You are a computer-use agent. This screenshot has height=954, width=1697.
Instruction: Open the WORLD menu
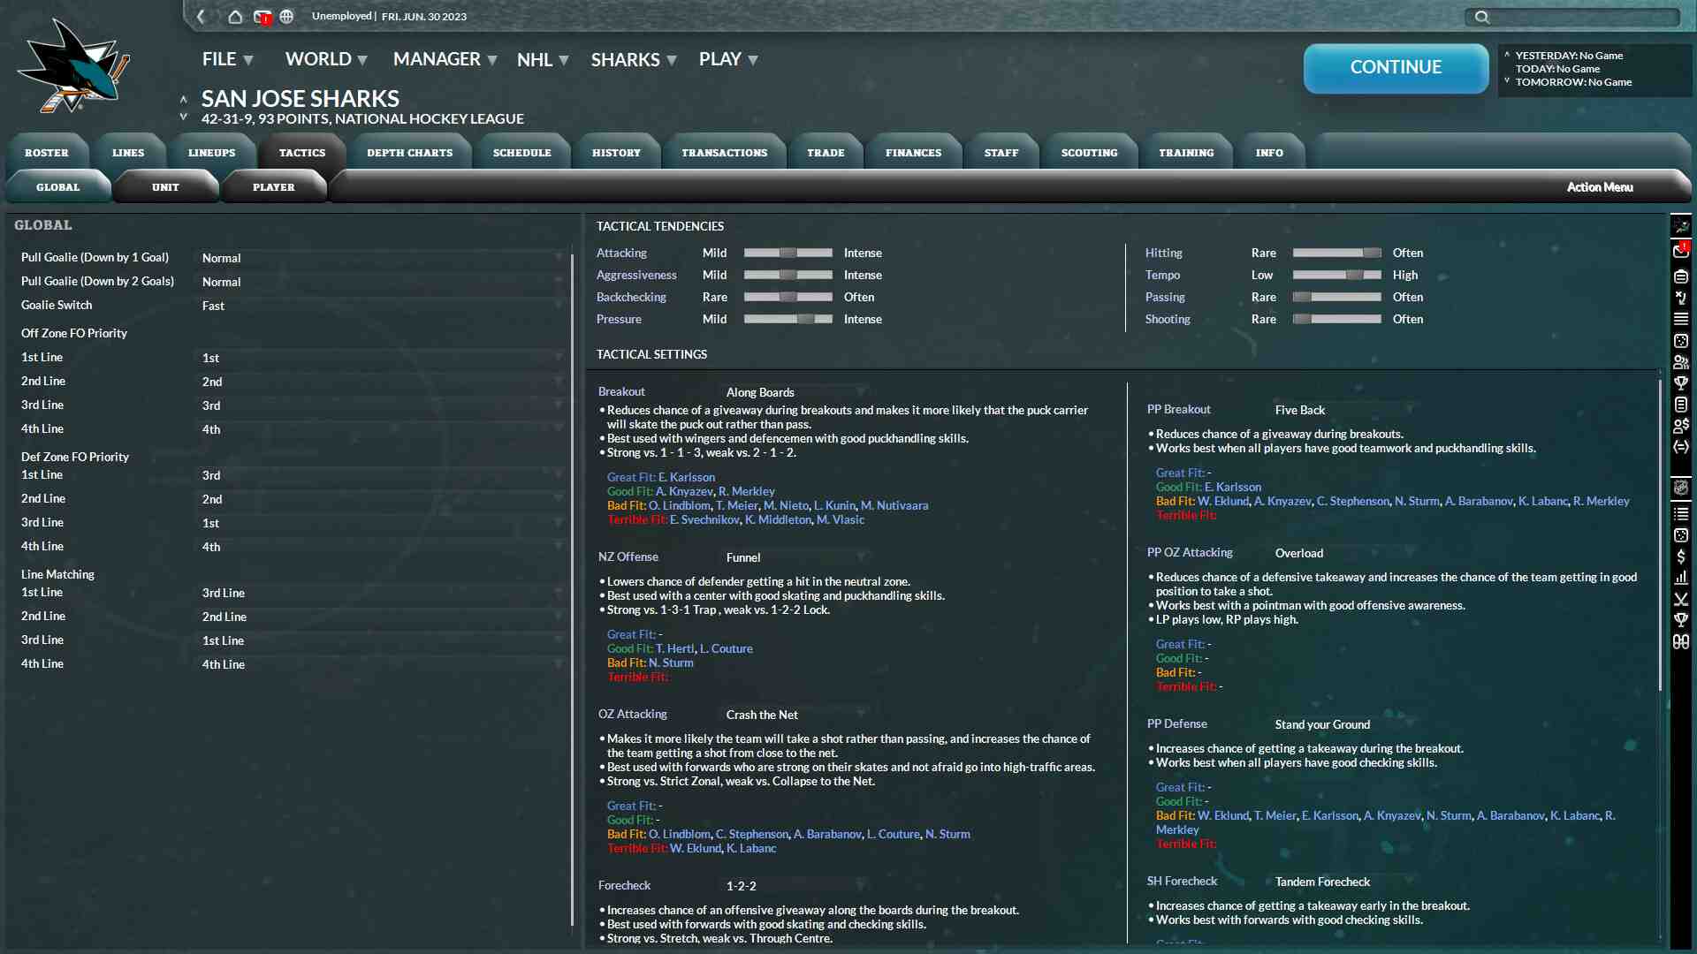[326, 59]
